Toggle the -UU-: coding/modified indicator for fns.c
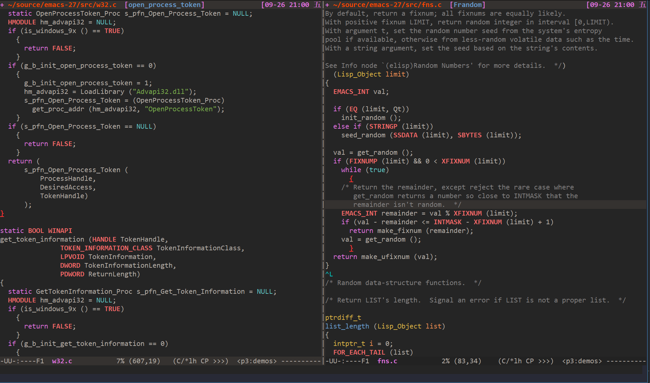Viewport: 650px width, 383px height. [335, 361]
